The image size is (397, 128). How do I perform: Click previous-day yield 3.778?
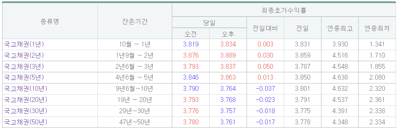point(303,122)
